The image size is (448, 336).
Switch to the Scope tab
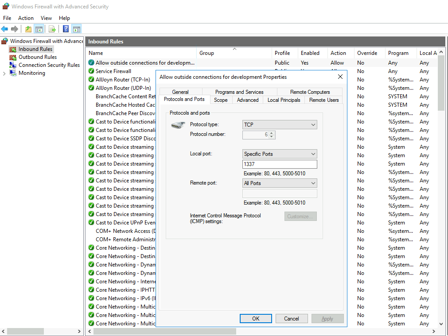coord(221,100)
